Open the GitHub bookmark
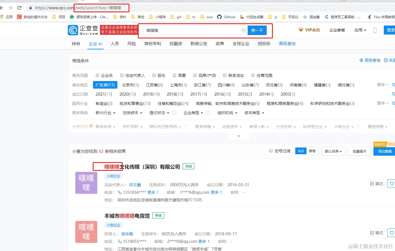 (x=226, y=17)
